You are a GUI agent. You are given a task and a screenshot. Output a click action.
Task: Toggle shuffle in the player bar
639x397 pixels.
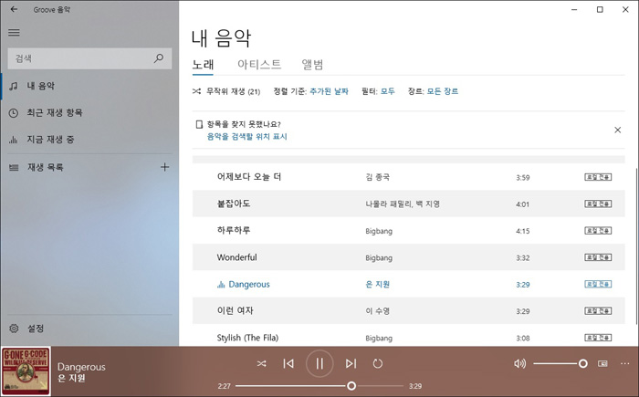tap(262, 363)
